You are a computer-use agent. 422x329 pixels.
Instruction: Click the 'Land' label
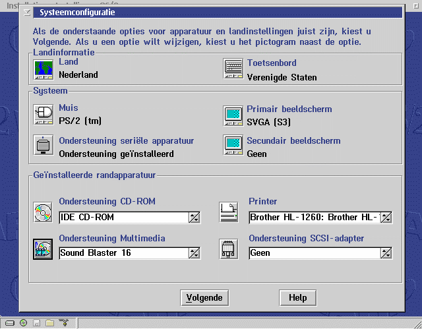pos(69,61)
